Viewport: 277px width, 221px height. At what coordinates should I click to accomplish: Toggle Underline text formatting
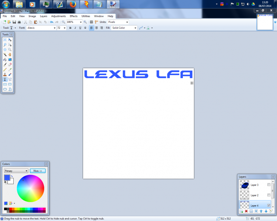(x=80, y=28)
